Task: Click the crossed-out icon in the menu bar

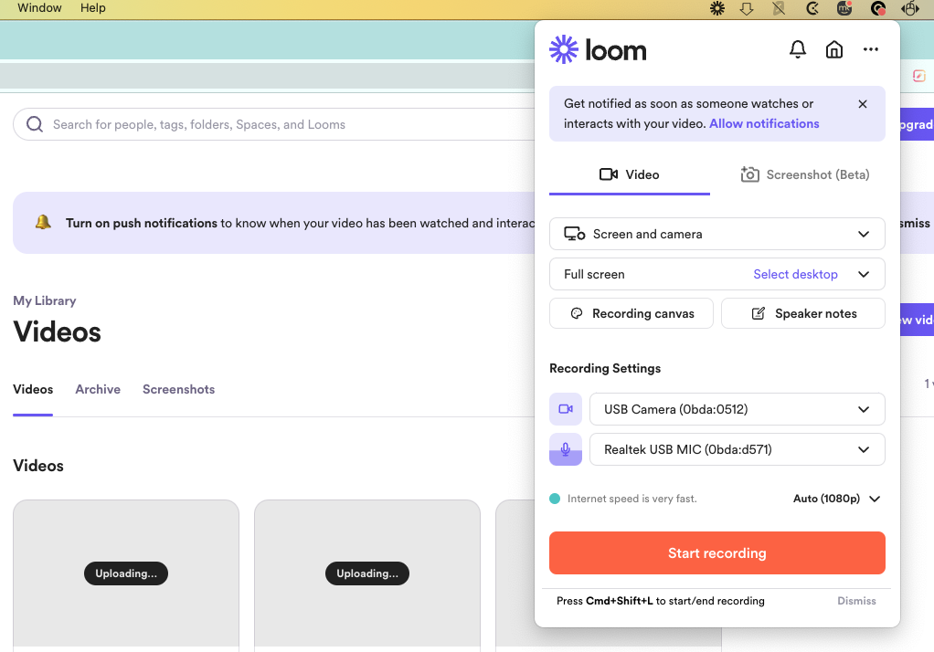Action: (779, 8)
